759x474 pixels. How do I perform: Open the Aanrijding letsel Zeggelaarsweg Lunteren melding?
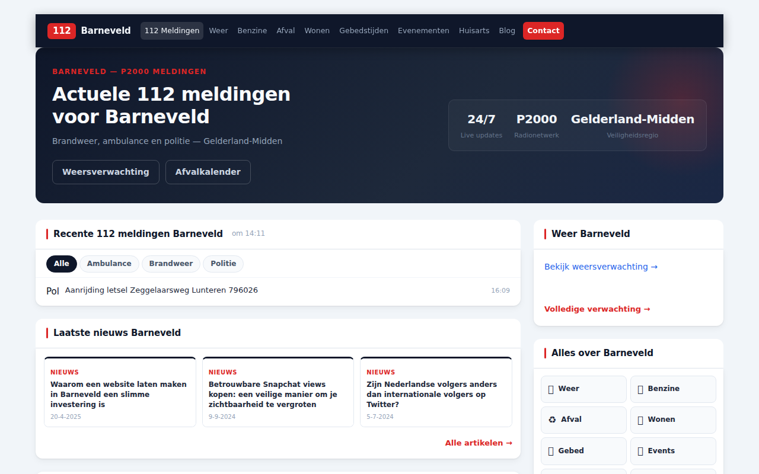(x=161, y=290)
